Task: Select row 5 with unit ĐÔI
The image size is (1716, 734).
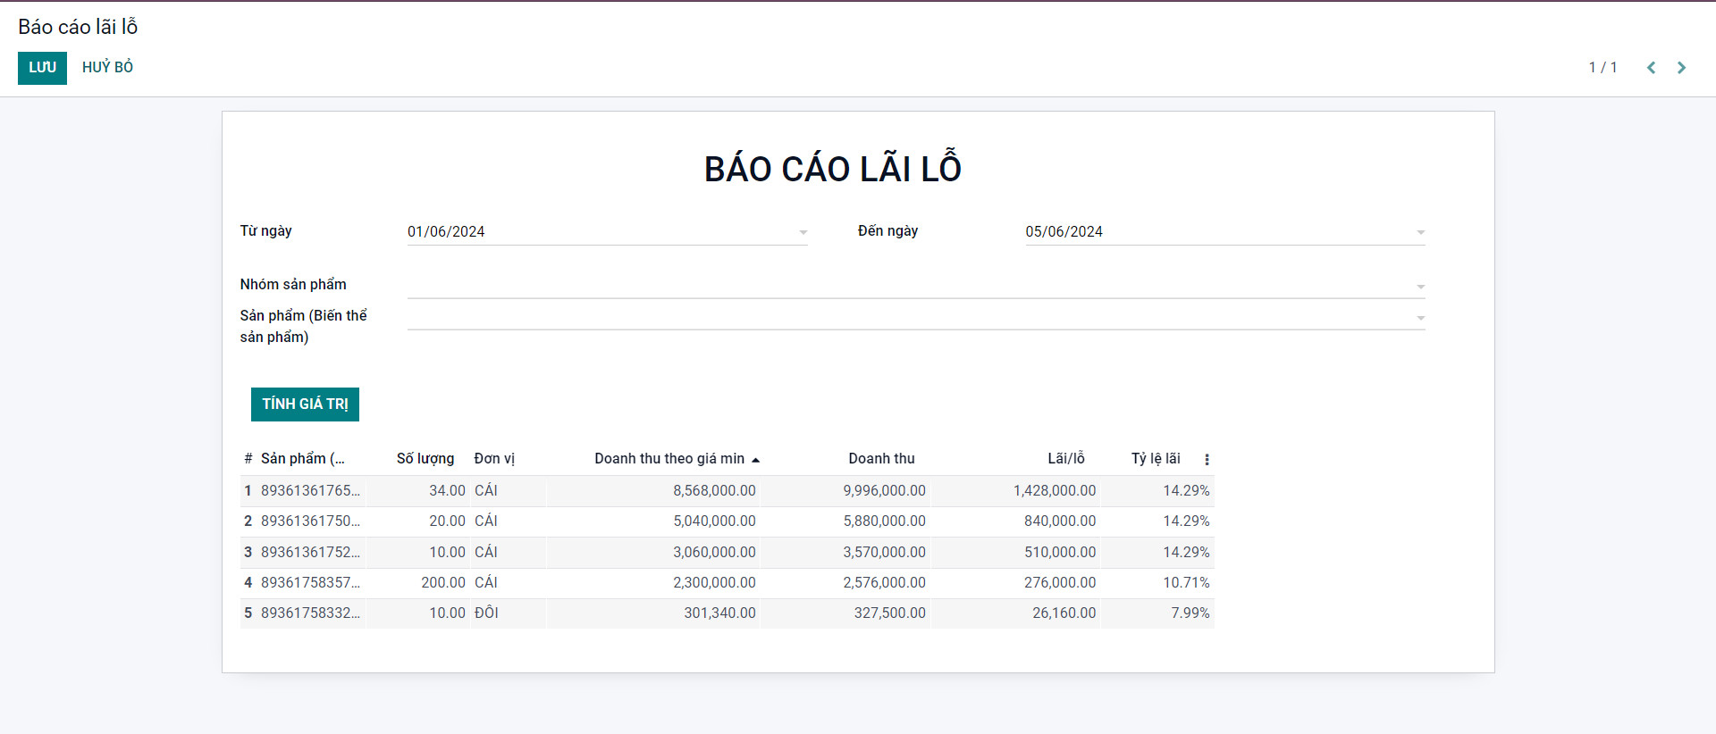Action: 486,613
